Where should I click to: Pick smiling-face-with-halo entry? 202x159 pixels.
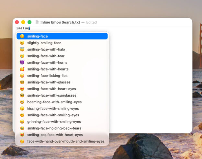tap(62, 49)
